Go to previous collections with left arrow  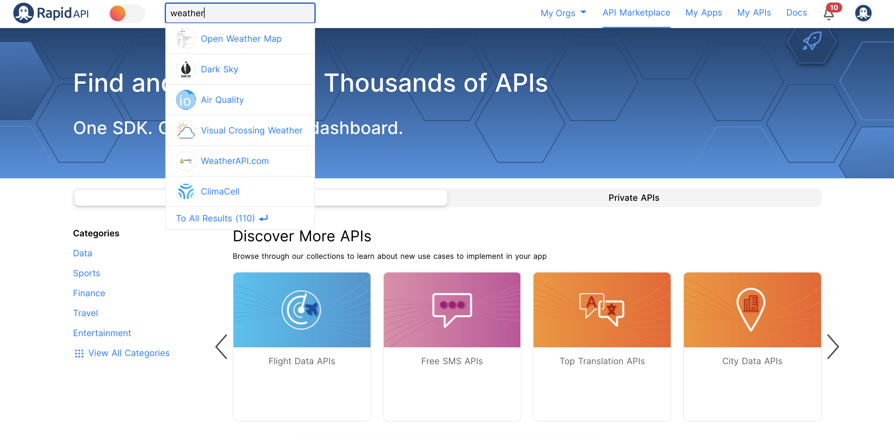coord(221,346)
